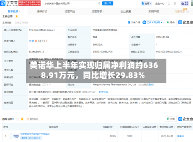Switch to 经营风险 tab

(70, 12)
